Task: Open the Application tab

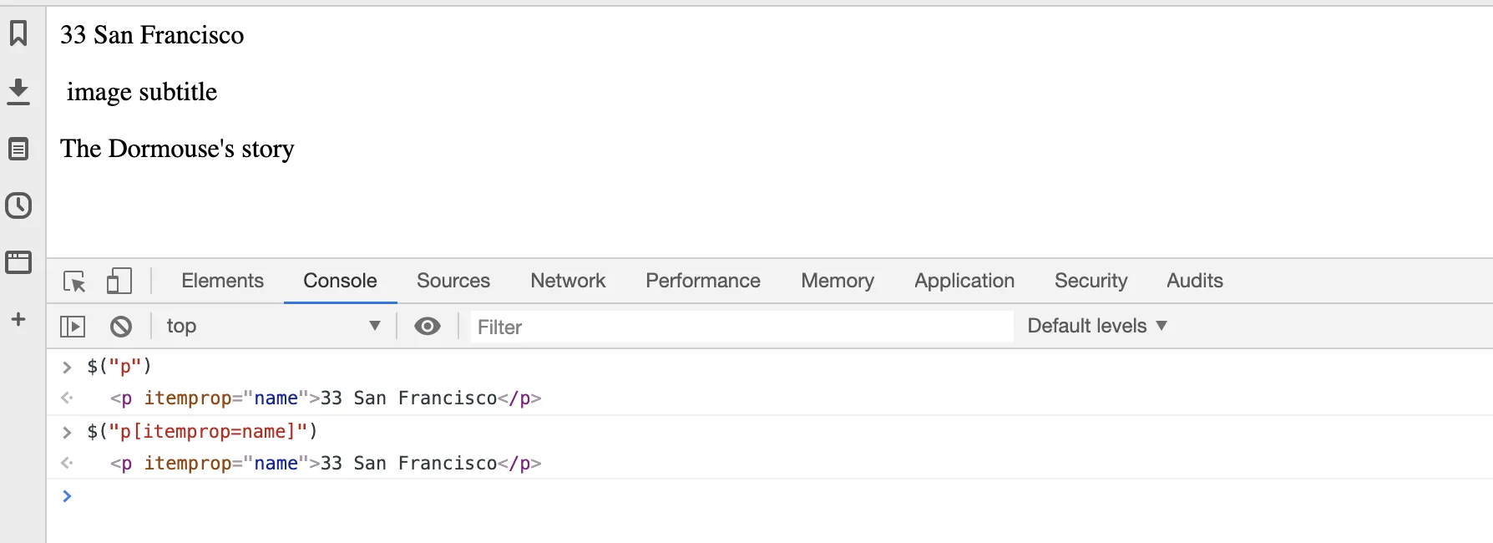Action: (x=964, y=281)
